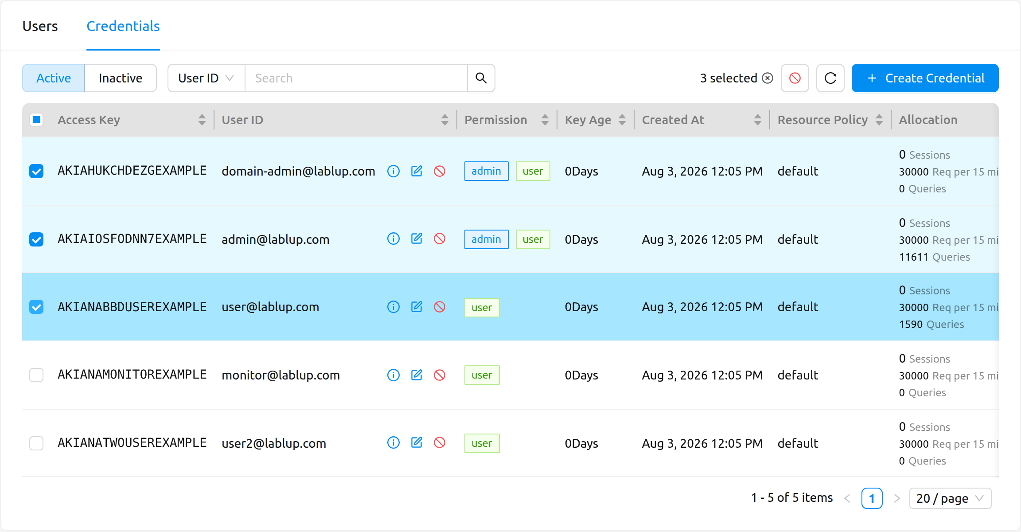Deactivate user2@lablup.com credential
The image size is (1021, 532).
440,443
